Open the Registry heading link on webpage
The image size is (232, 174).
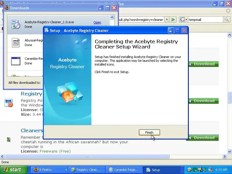pos(32,94)
